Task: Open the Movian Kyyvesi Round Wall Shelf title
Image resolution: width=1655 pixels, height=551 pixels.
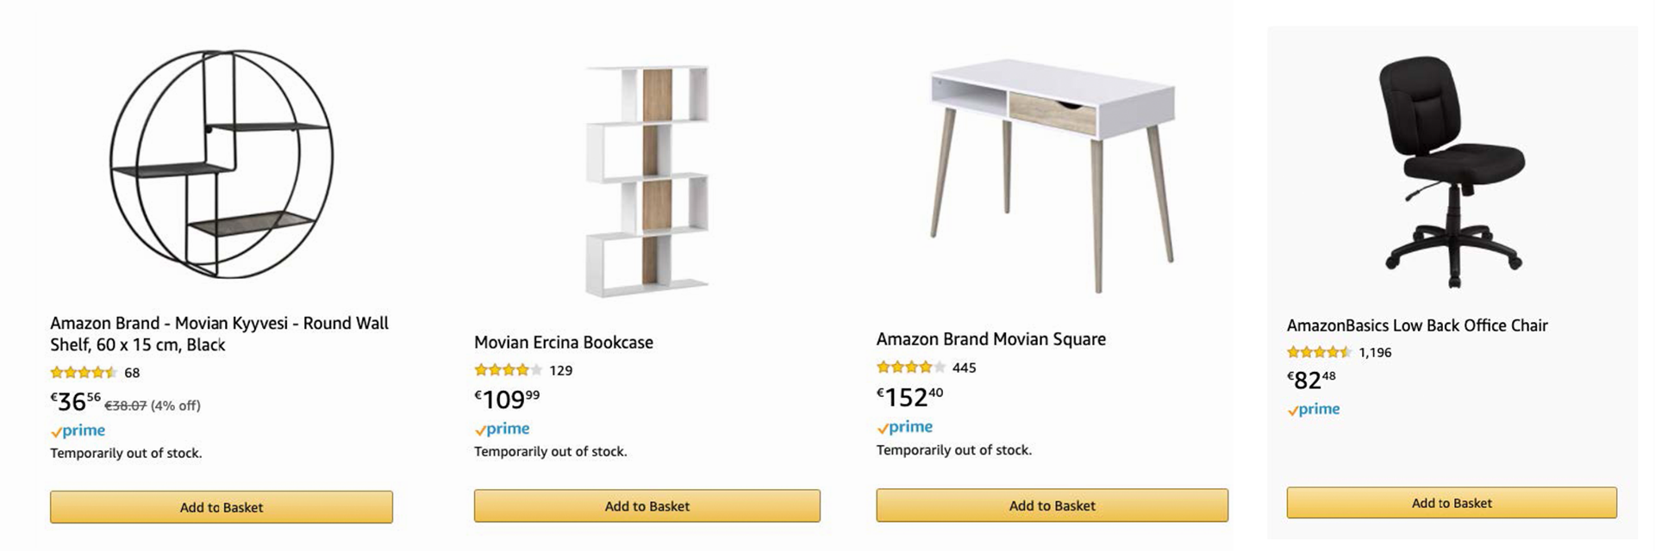Action: pyautogui.click(x=220, y=334)
